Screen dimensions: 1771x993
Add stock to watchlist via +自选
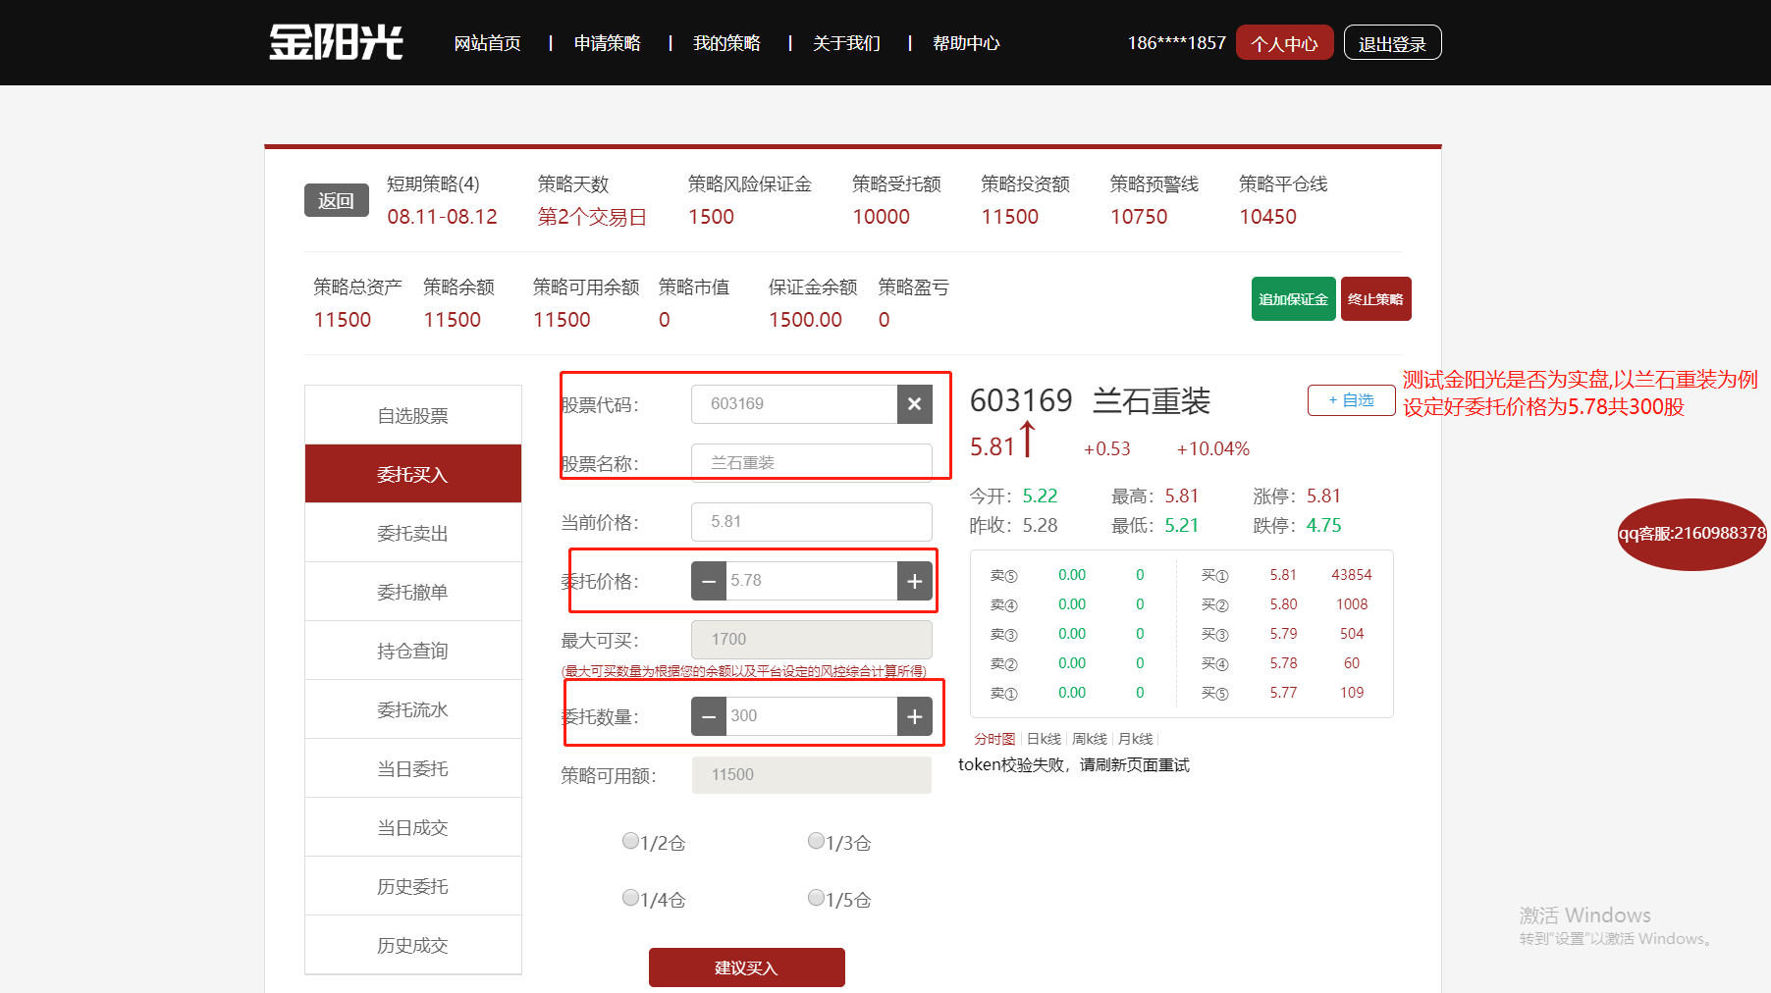1351,400
